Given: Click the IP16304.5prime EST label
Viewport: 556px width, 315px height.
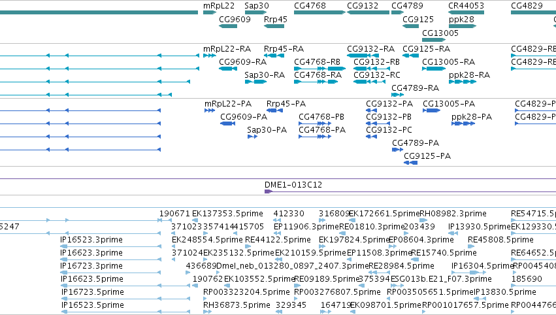Looking at the screenshot, I should pos(483,266).
